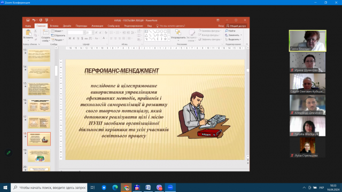This screenshot has width=342, height=192.
Task: Click the Reset (Сбросить) slide button
Action: 58,36
